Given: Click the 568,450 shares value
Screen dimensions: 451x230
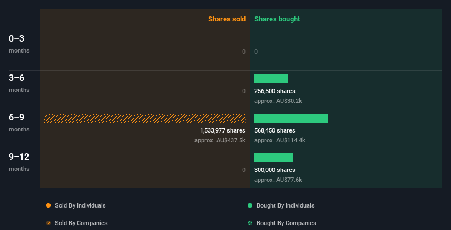Looking at the screenshot, I should pyautogui.click(x=275, y=130).
